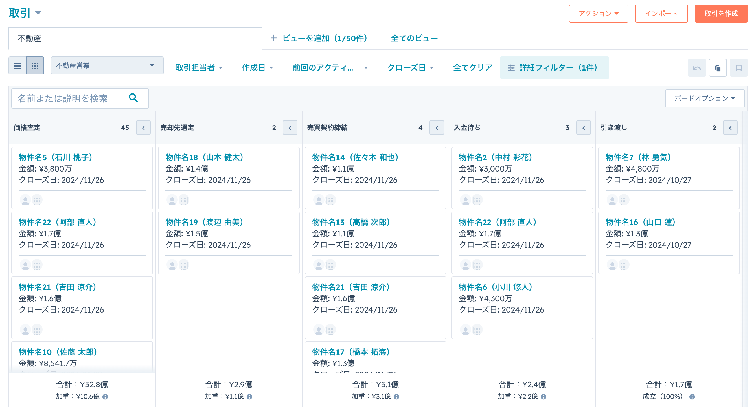This screenshot has width=754, height=413.
Task: Select the 不動産 view tab
Action: click(29, 38)
